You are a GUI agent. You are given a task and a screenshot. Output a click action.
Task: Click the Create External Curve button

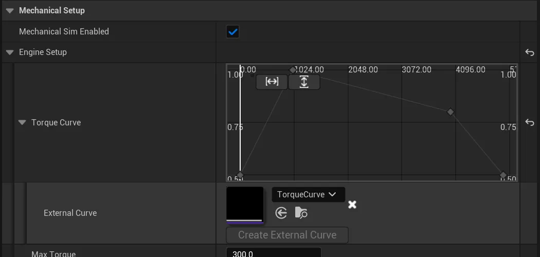[287, 235]
